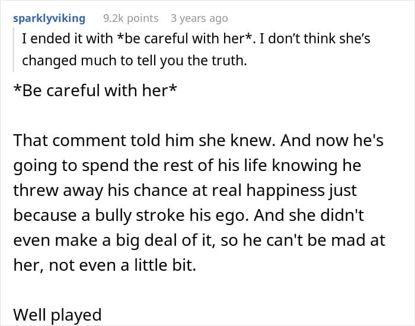Screen dimensions: 415x326
Task: Open the sparklyviking user profile
Action: (49, 18)
